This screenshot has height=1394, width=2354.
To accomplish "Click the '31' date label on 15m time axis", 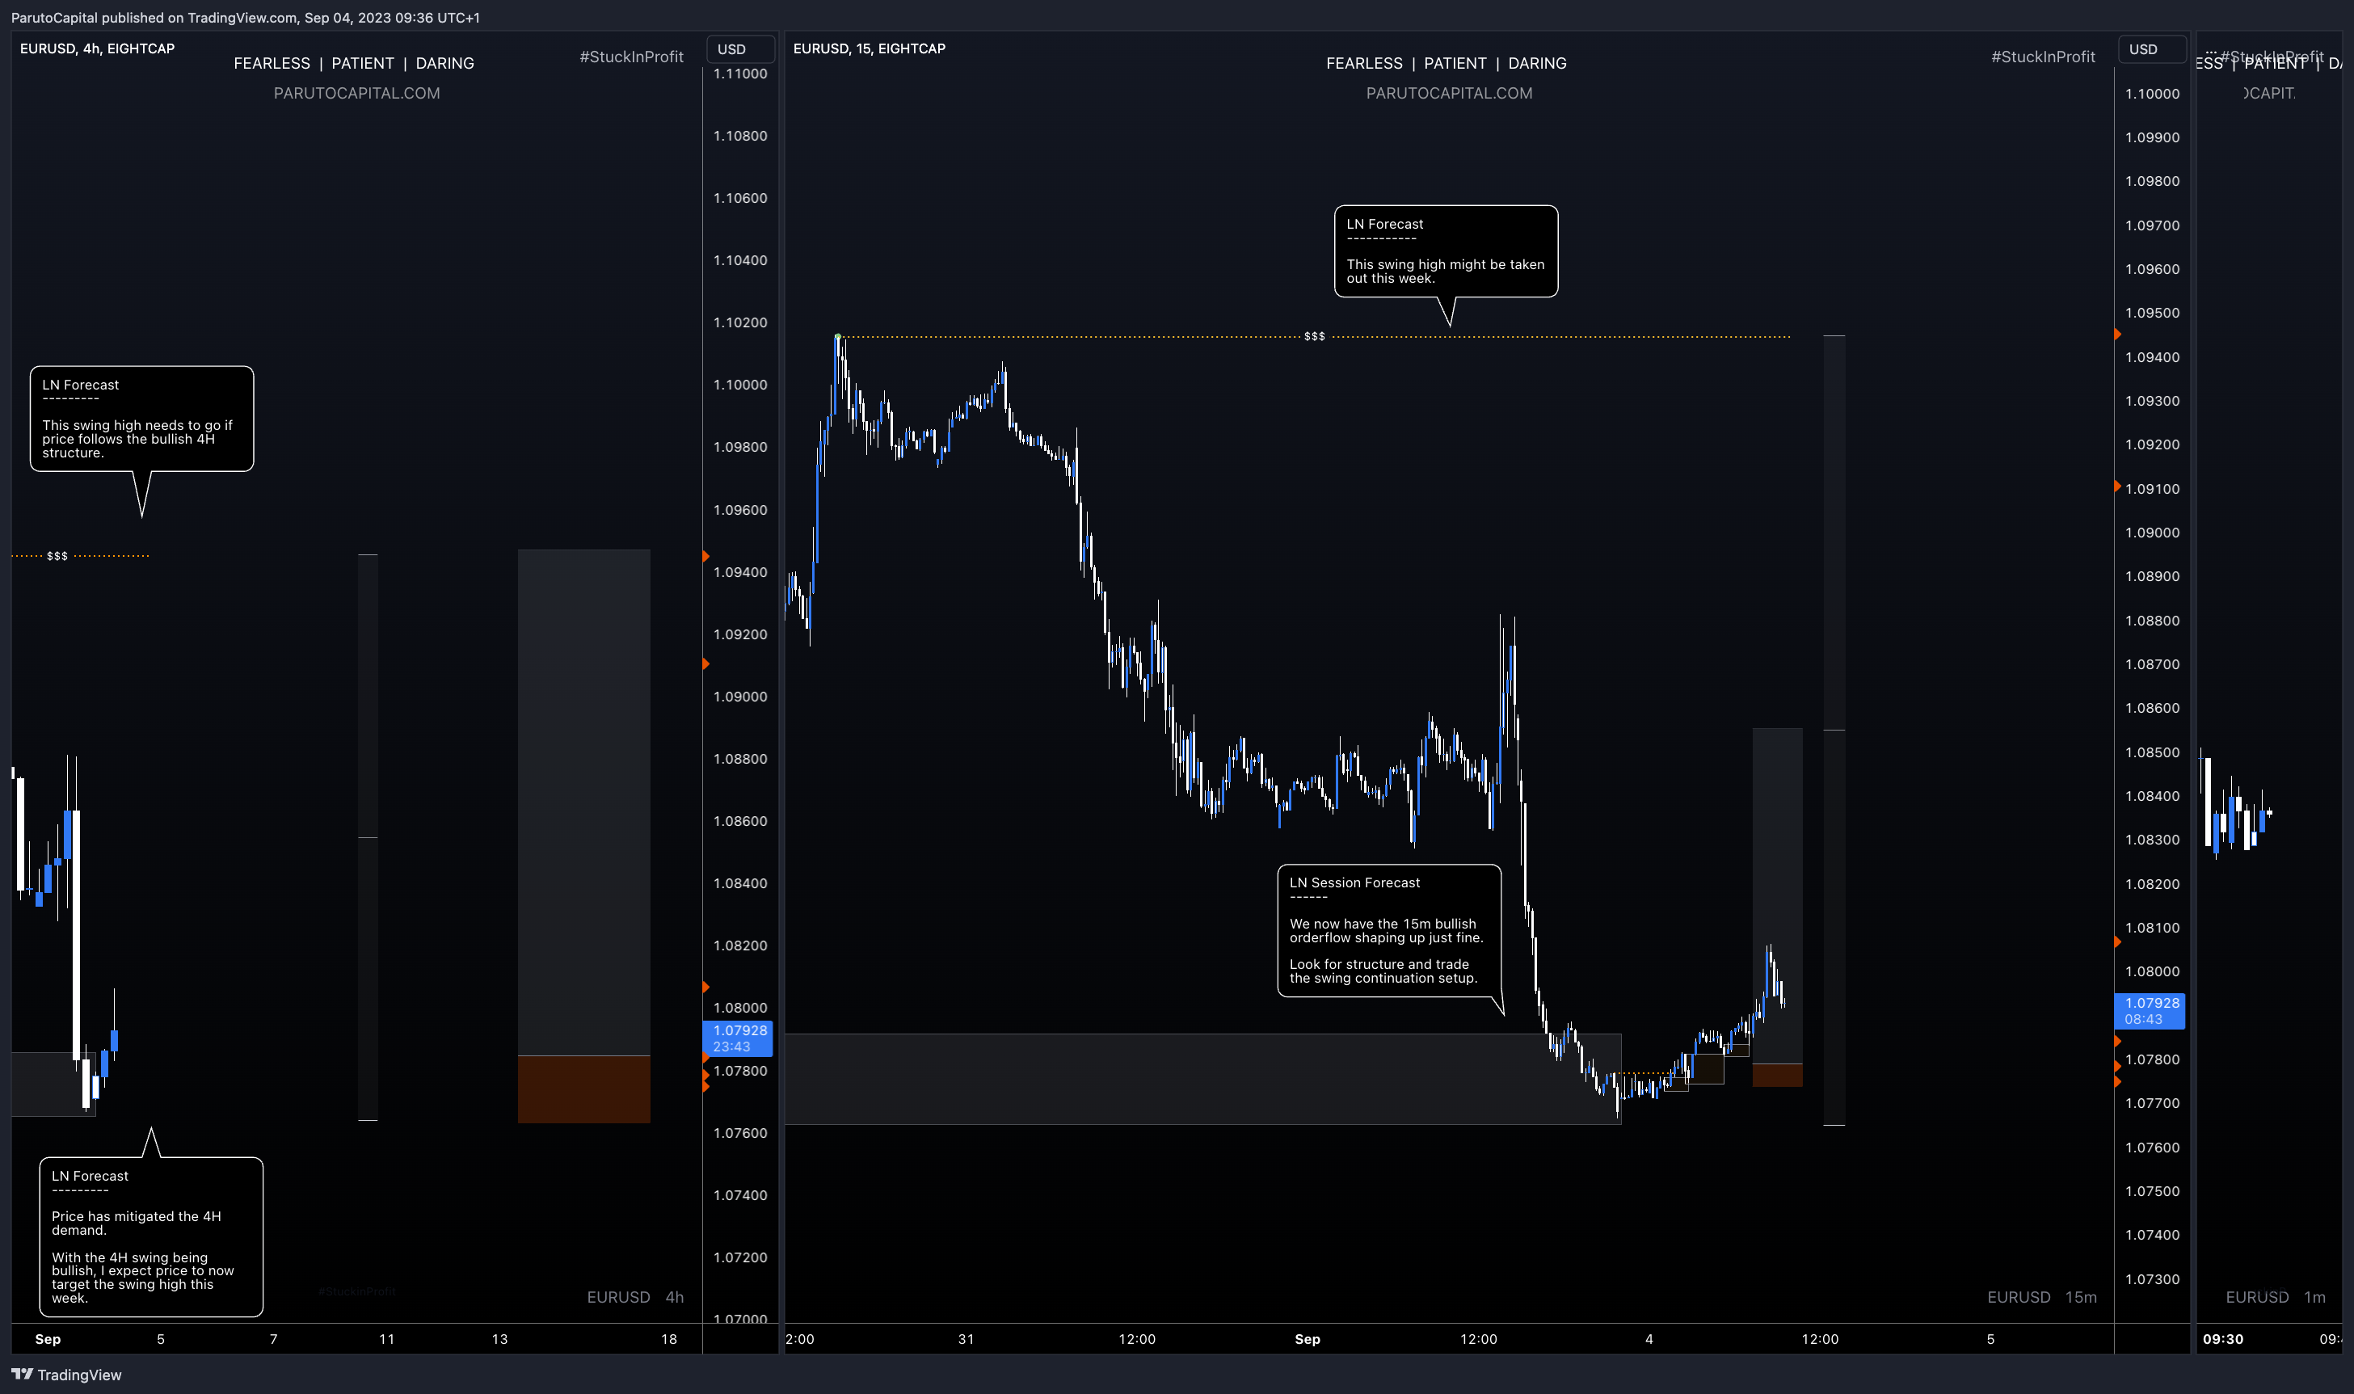I will (x=966, y=1338).
